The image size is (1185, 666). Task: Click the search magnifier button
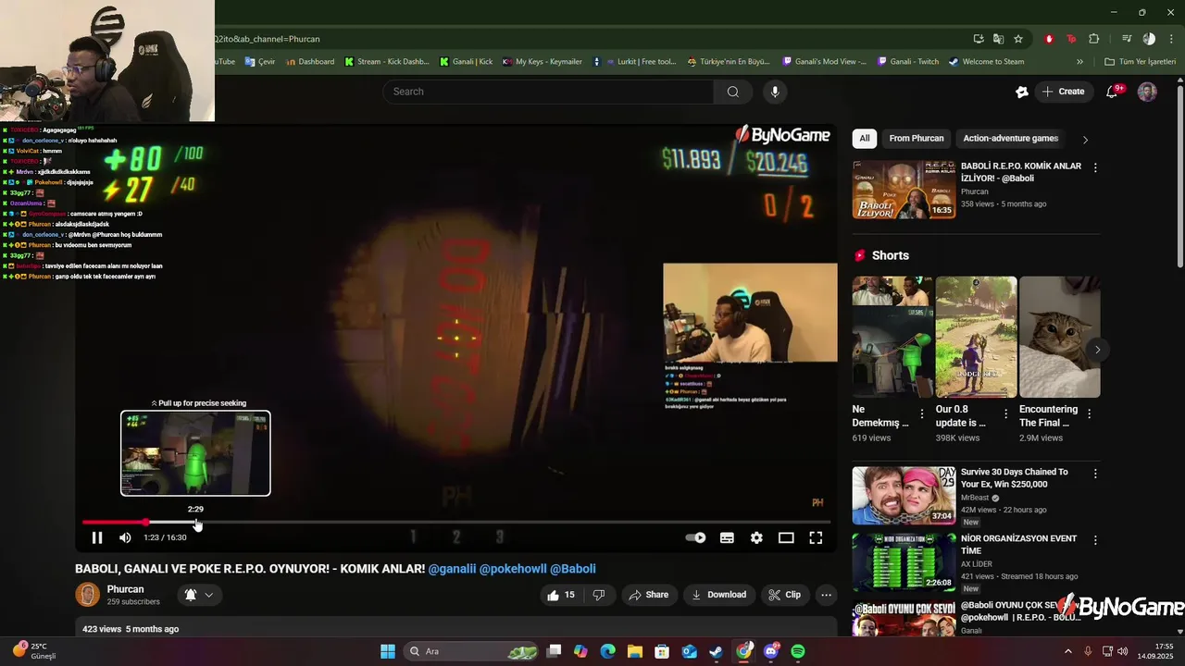[x=732, y=92]
